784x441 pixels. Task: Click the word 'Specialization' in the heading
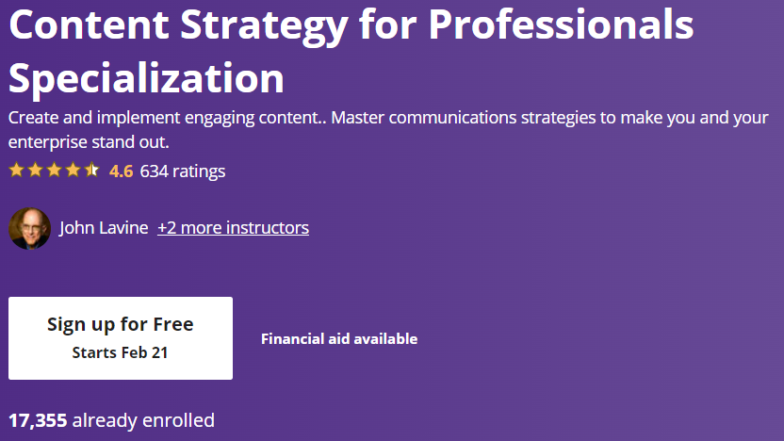146,79
